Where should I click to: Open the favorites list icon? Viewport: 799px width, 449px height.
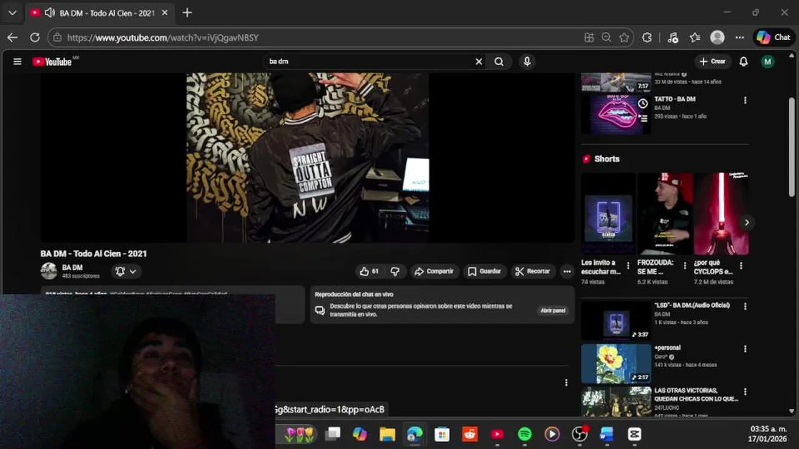[x=695, y=37]
